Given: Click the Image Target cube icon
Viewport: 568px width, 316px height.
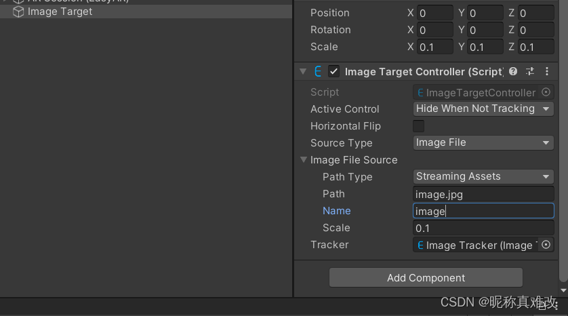Looking at the screenshot, I should coord(18,12).
